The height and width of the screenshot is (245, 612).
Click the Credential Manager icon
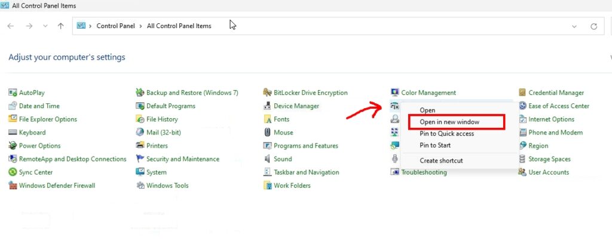click(522, 93)
